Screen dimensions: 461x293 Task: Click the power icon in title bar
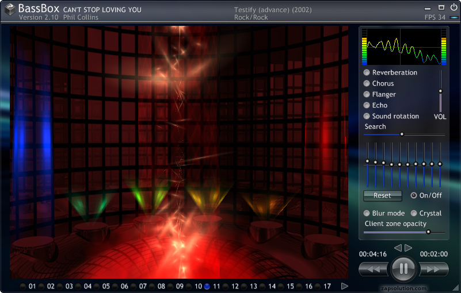click(454, 7)
